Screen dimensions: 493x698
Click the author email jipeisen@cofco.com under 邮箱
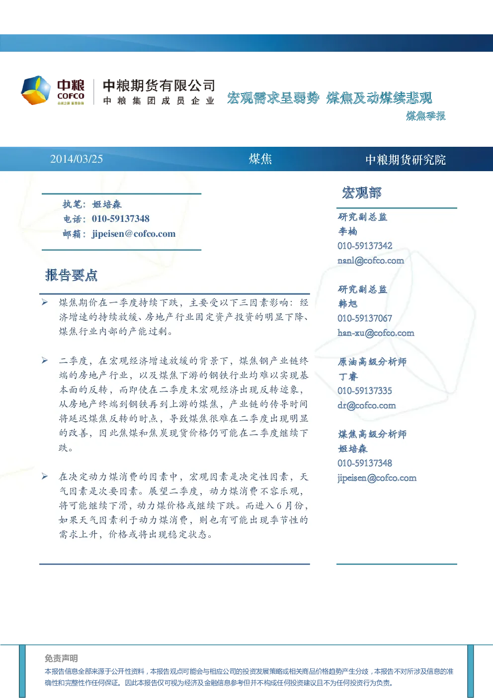[134, 234]
